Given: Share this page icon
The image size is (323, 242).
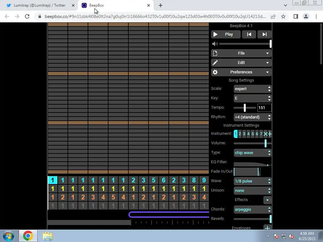Looking at the screenshot, I should (273, 16).
